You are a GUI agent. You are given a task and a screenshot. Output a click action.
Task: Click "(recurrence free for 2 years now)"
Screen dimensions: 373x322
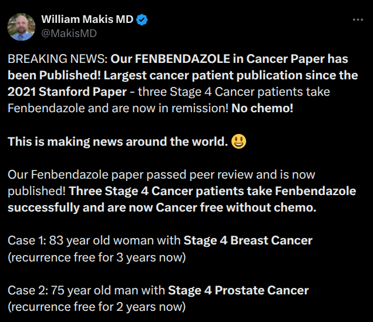pyautogui.click(x=97, y=306)
